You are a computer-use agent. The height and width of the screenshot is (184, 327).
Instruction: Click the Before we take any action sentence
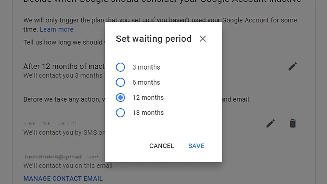64,99
